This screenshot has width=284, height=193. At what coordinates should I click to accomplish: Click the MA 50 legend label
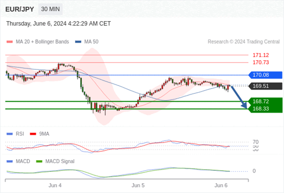(x=91, y=42)
